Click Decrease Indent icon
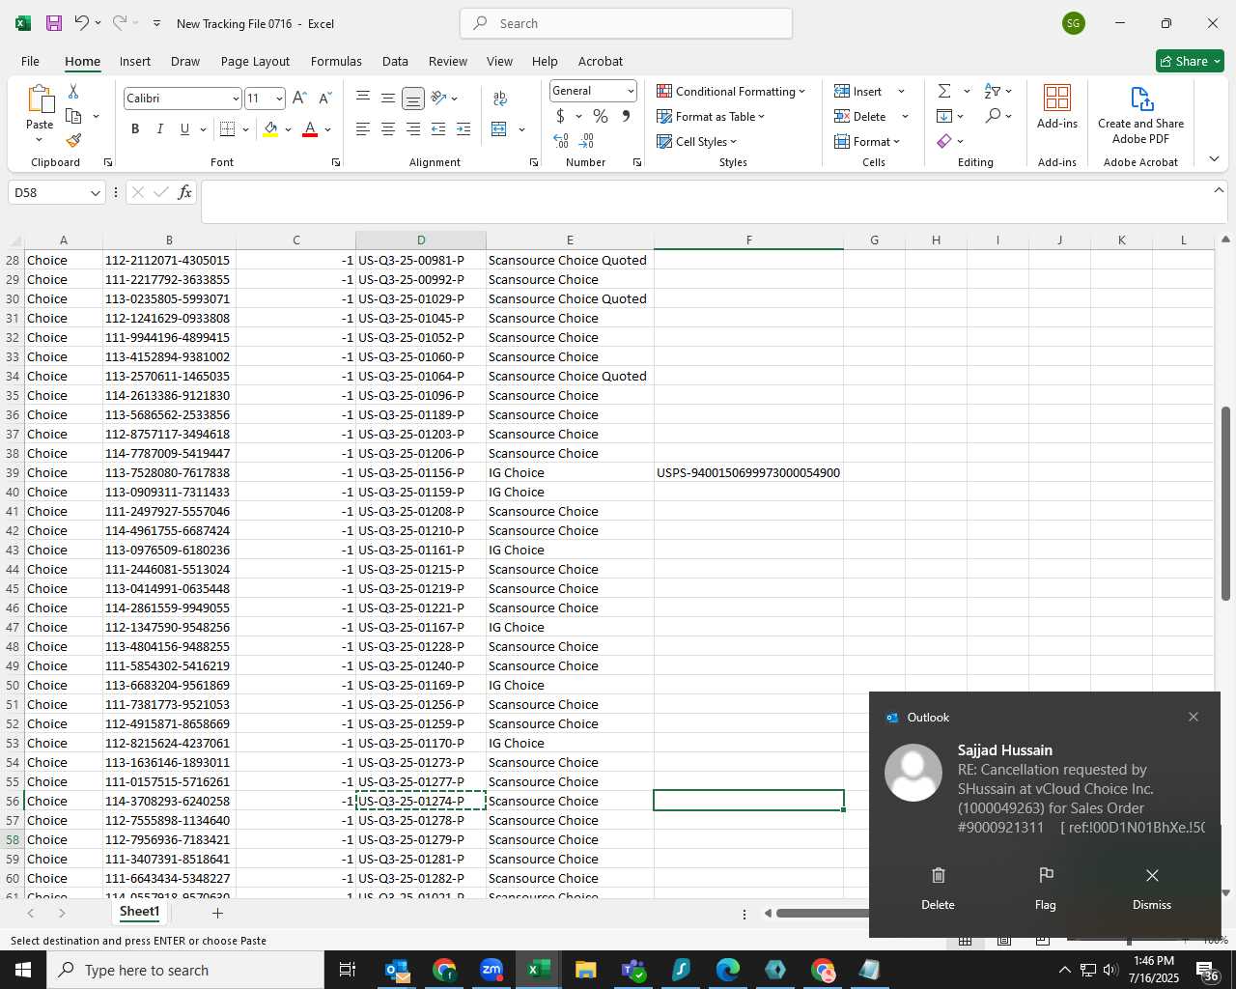 point(438,129)
